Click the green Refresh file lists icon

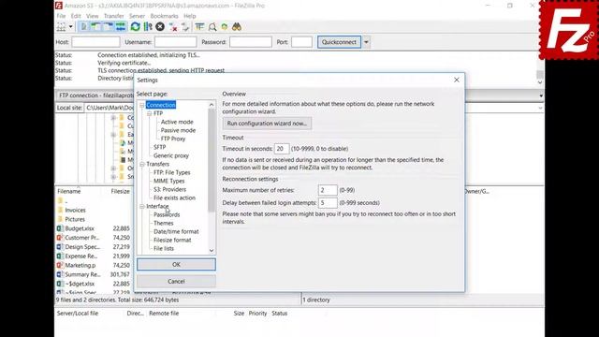[x=135, y=27]
